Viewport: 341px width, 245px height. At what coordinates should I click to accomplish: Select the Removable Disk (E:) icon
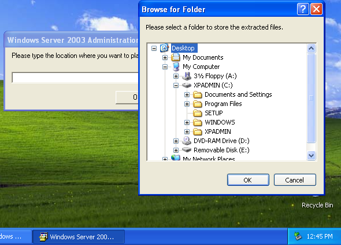point(187,150)
